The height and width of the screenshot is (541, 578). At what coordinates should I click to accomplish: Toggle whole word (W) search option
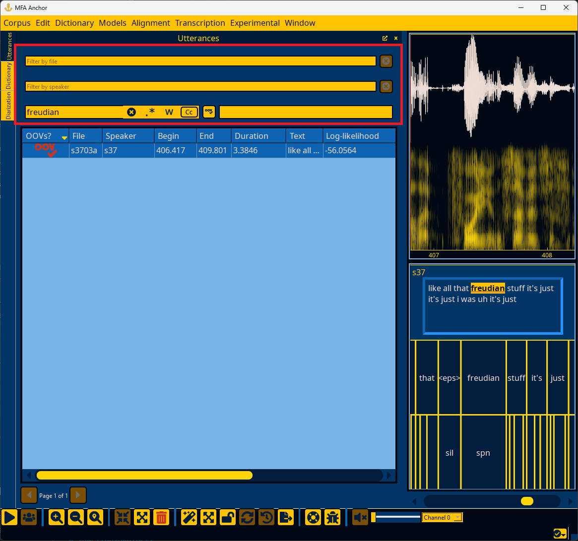(x=169, y=112)
